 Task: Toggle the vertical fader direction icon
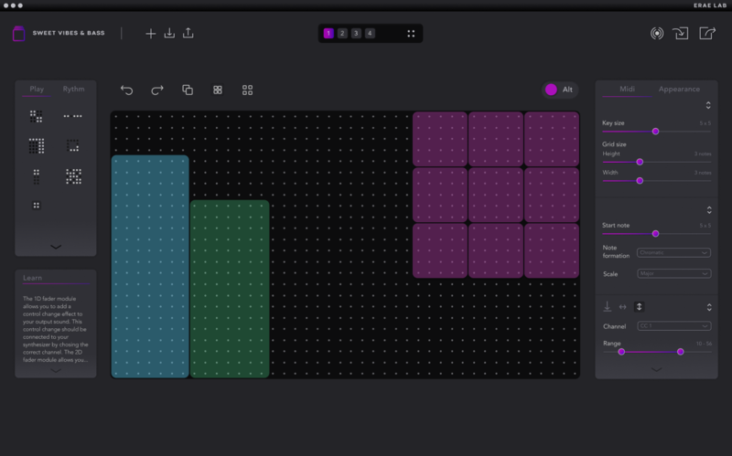tap(639, 307)
